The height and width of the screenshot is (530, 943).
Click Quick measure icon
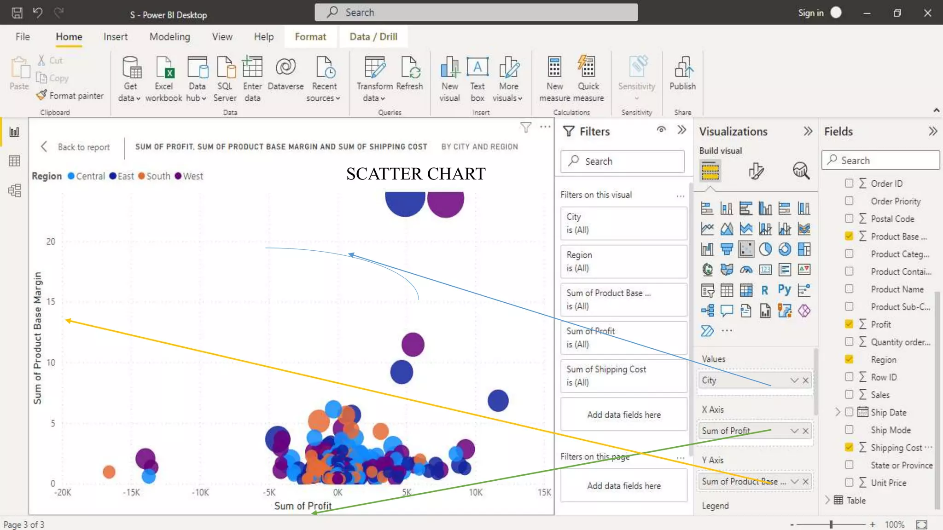click(587, 67)
